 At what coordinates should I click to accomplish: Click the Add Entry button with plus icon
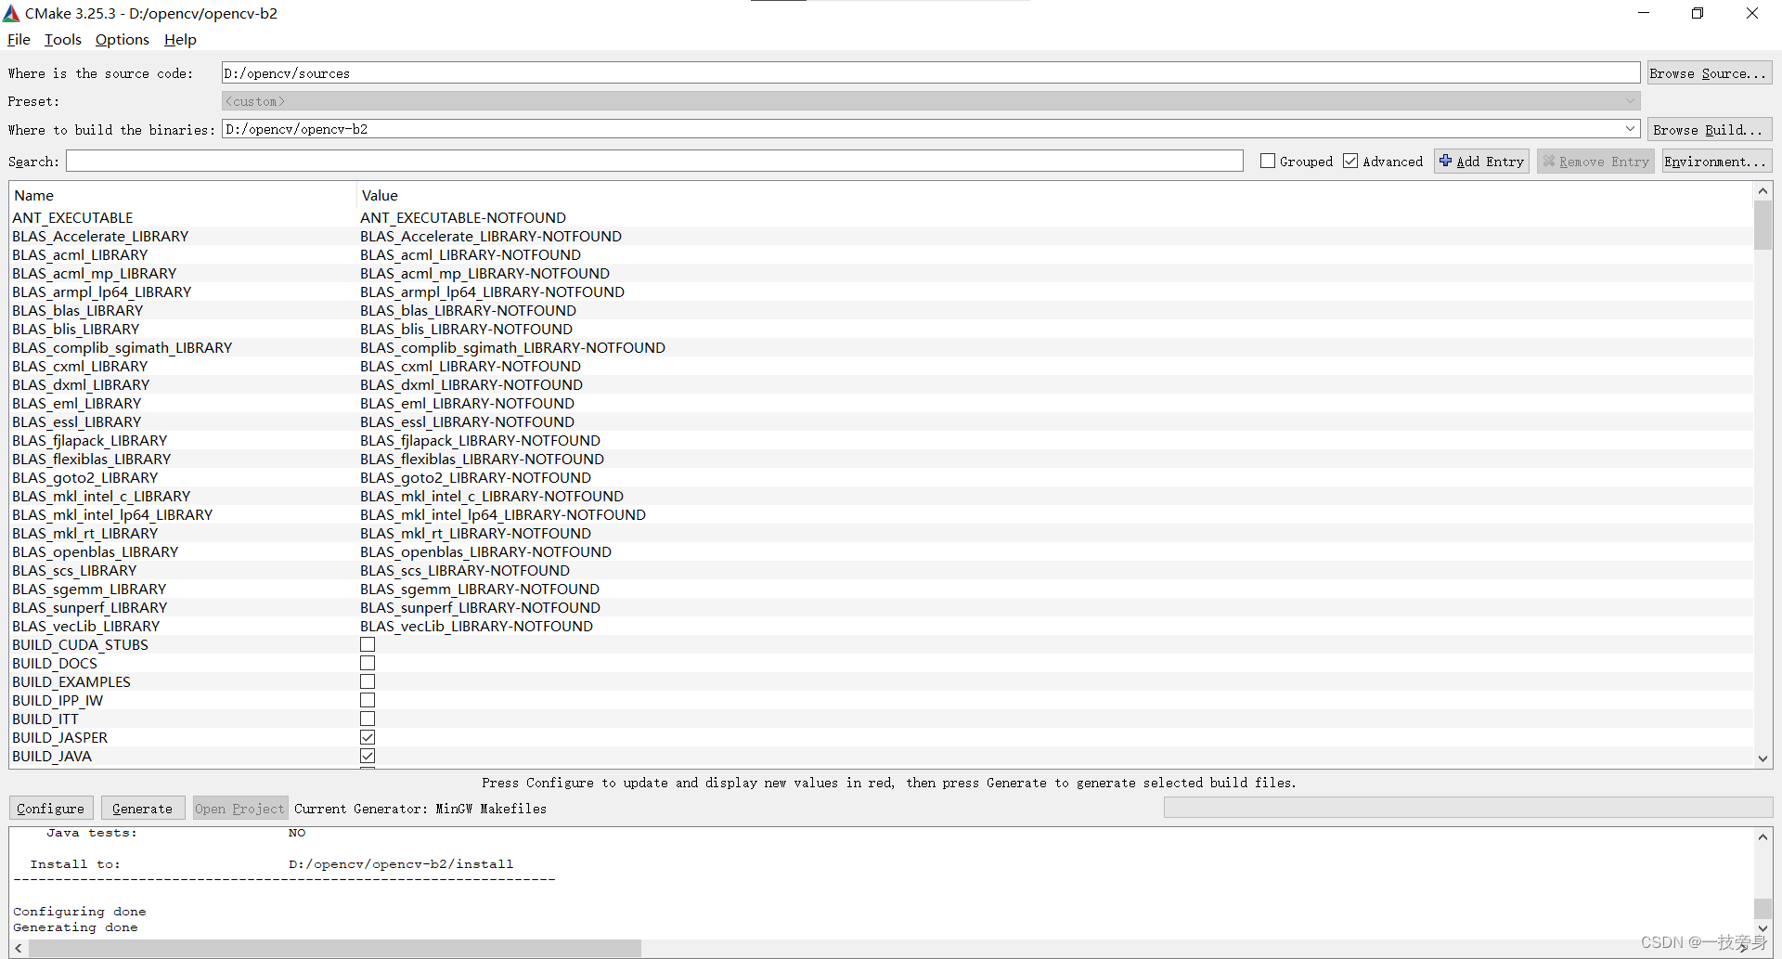(1481, 161)
